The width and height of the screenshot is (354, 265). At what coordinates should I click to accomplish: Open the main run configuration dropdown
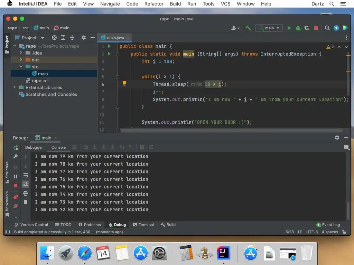[x=269, y=28]
